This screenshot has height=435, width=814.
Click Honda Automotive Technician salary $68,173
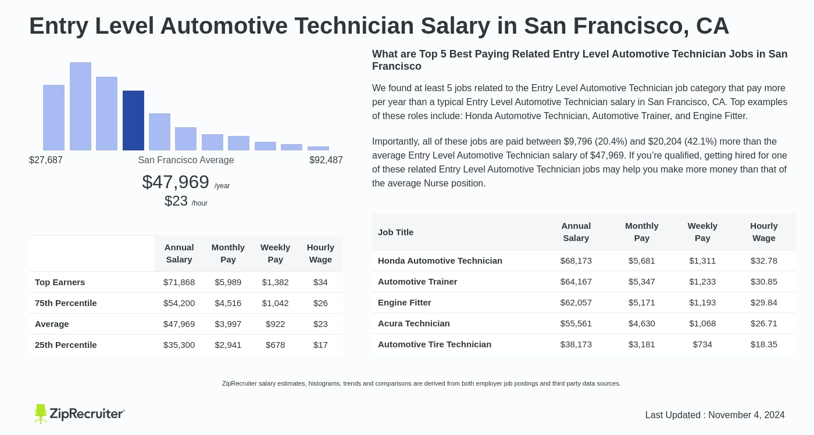tap(576, 261)
